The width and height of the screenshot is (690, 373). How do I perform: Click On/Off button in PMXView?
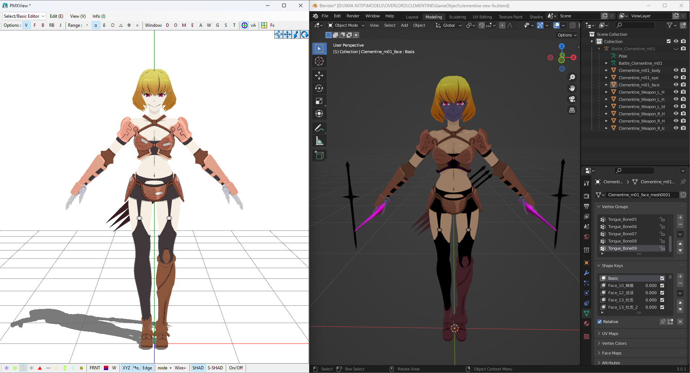pyautogui.click(x=236, y=368)
